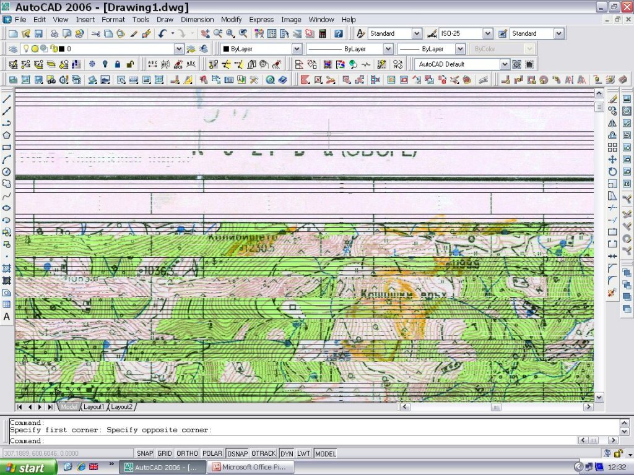The image size is (634, 475).
Task: Toggle OSNAP object snap mode
Action: tap(237, 453)
